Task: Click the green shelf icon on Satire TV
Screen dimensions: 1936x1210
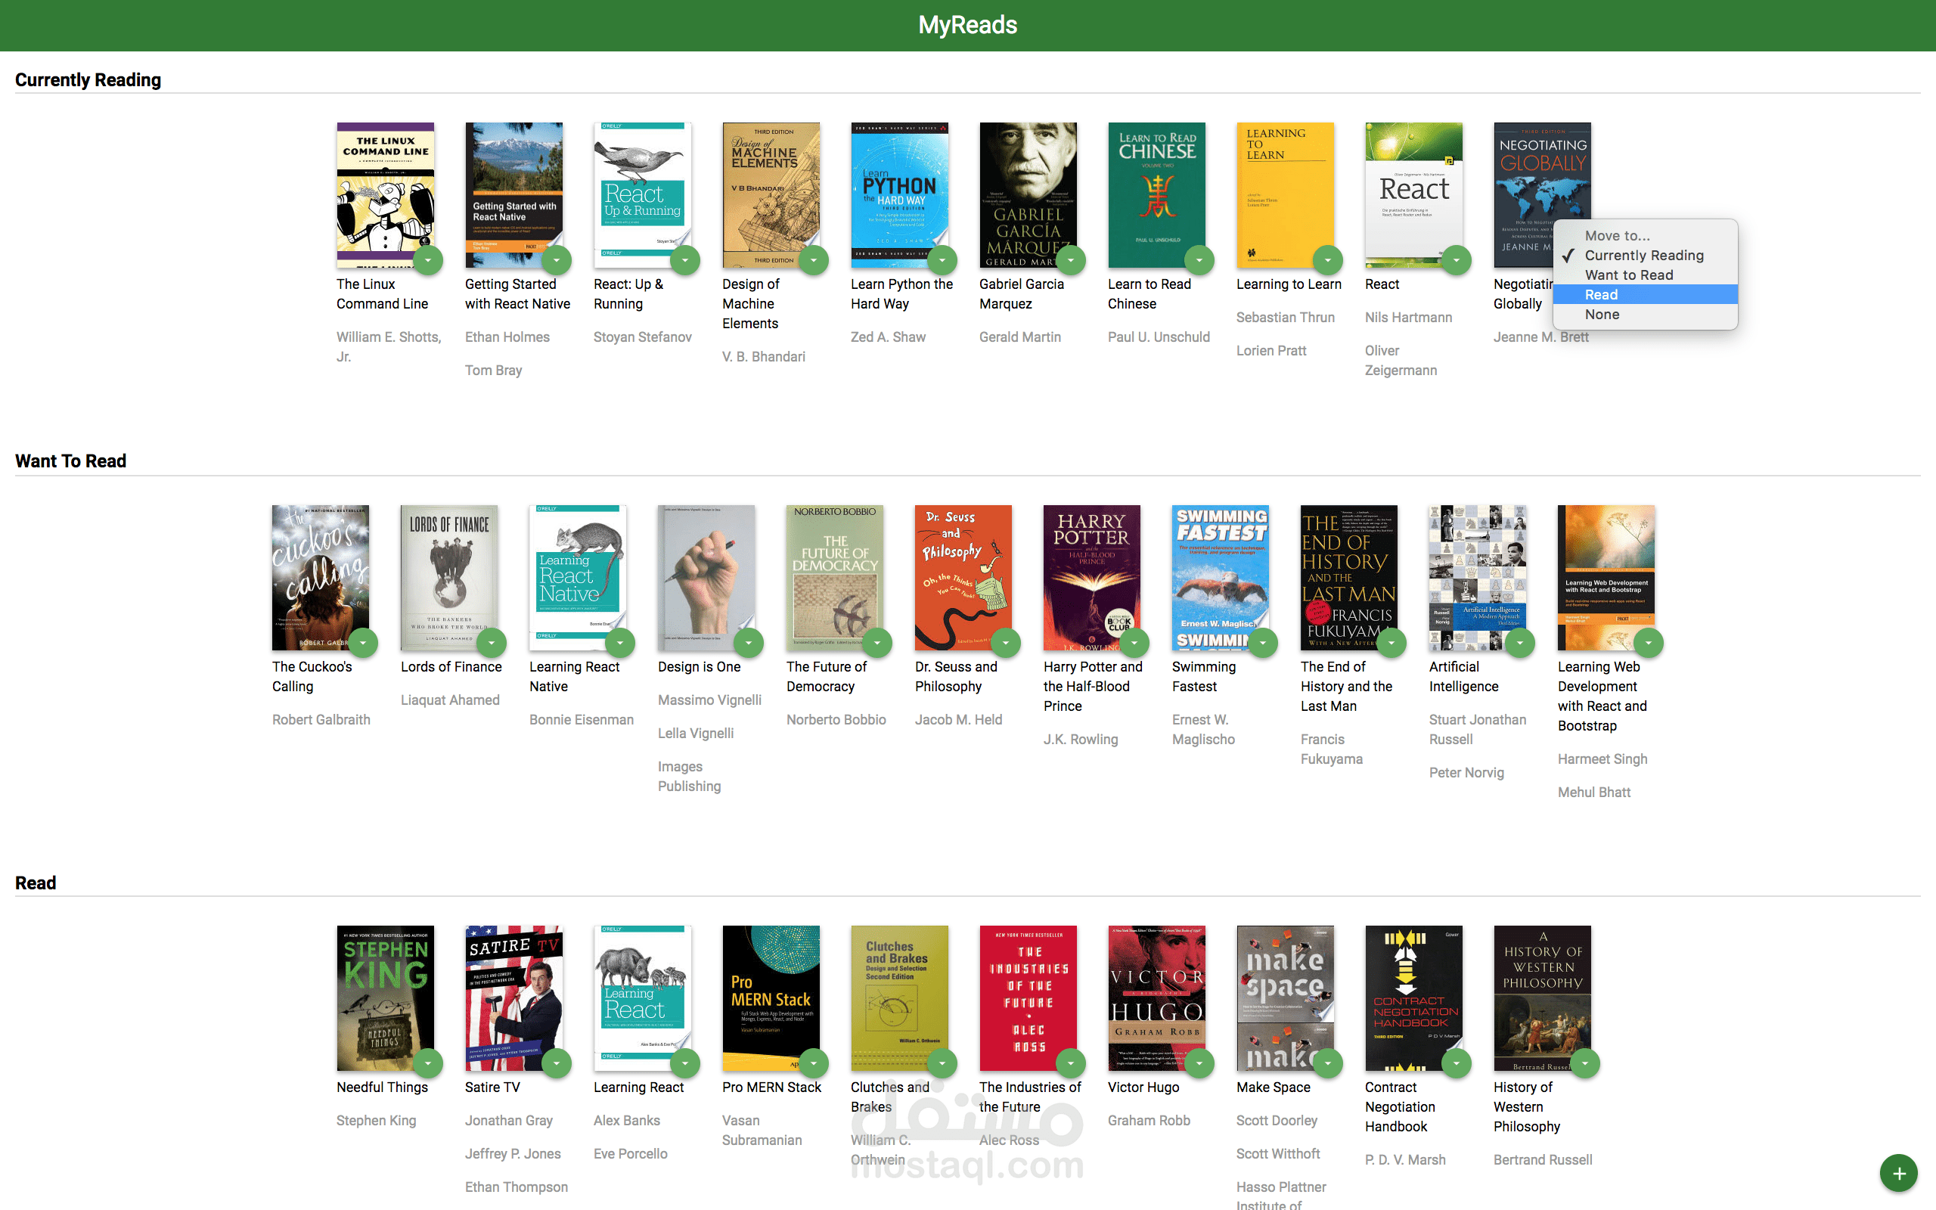Action: pyautogui.click(x=557, y=1063)
